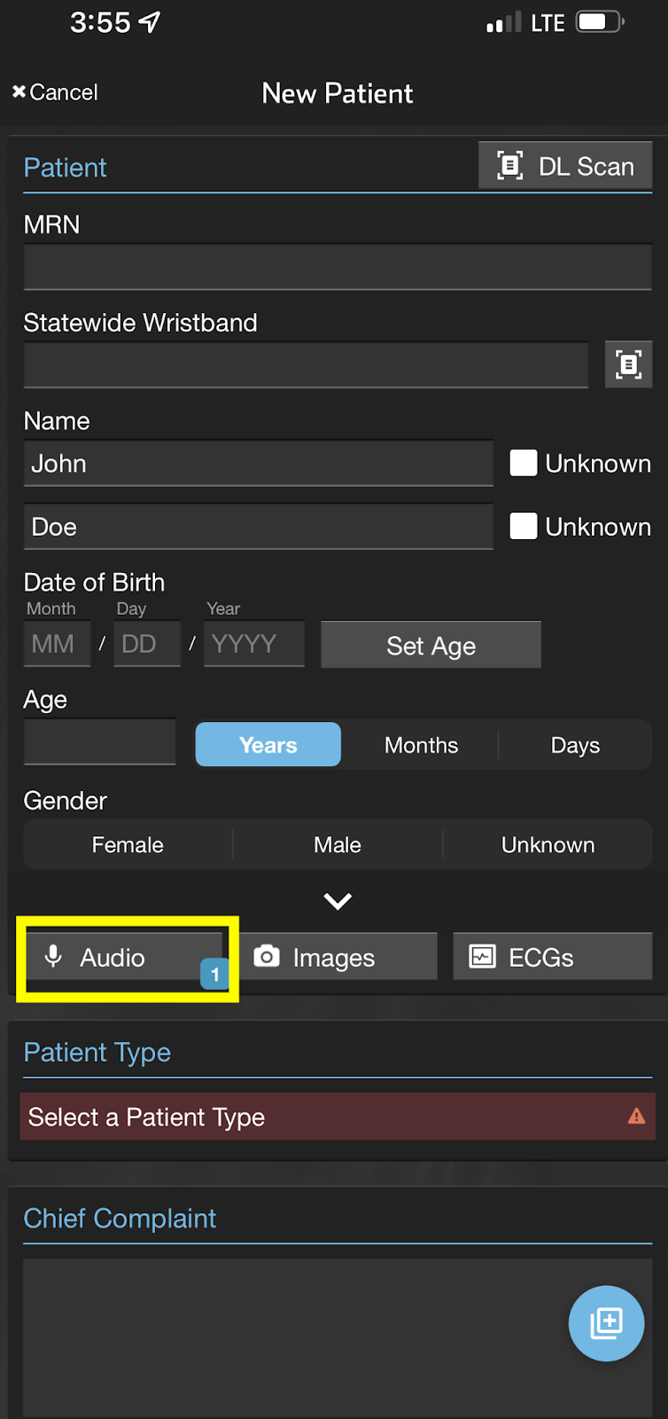Tap the Statewide Wristband scan icon
Image resolution: width=668 pixels, height=1419 pixels.
(628, 365)
